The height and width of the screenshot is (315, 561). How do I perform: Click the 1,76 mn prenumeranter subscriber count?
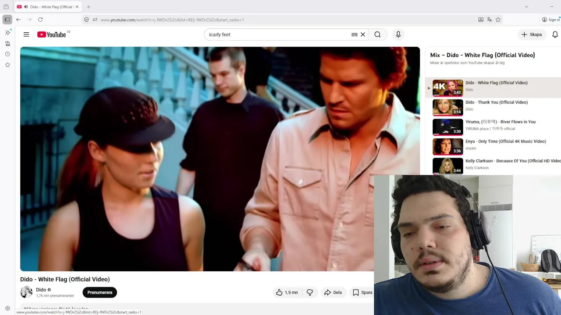[x=55, y=296]
